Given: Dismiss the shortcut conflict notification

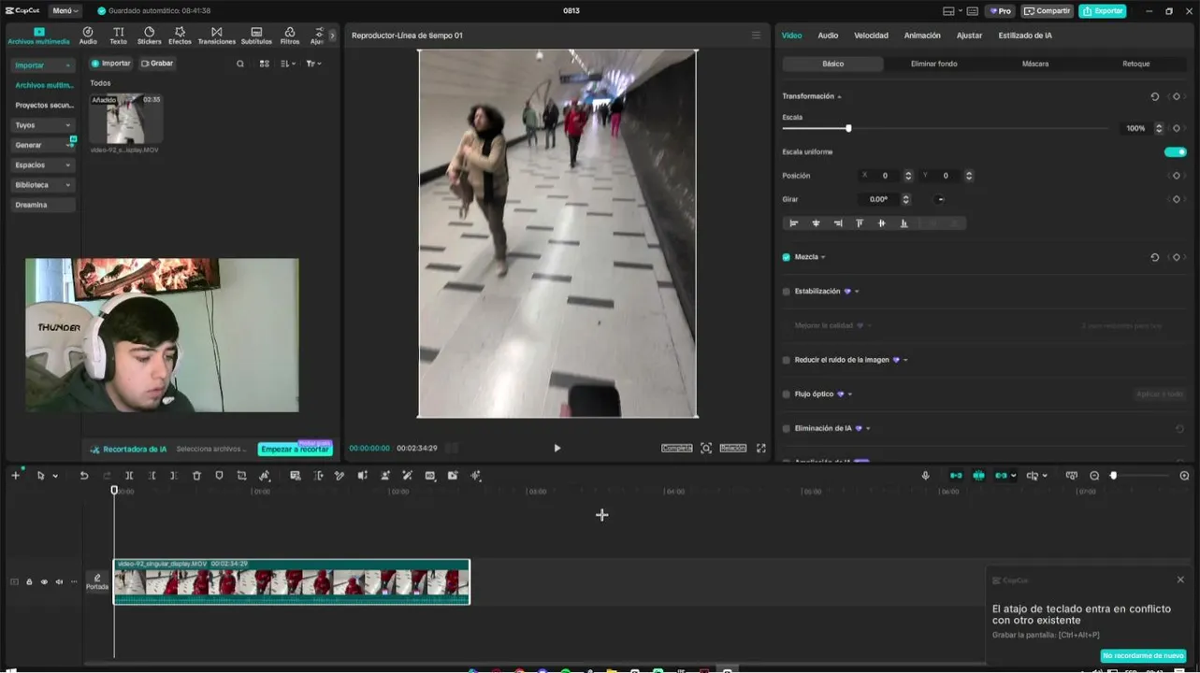Looking at the screenshot, I should (1180, 580).
